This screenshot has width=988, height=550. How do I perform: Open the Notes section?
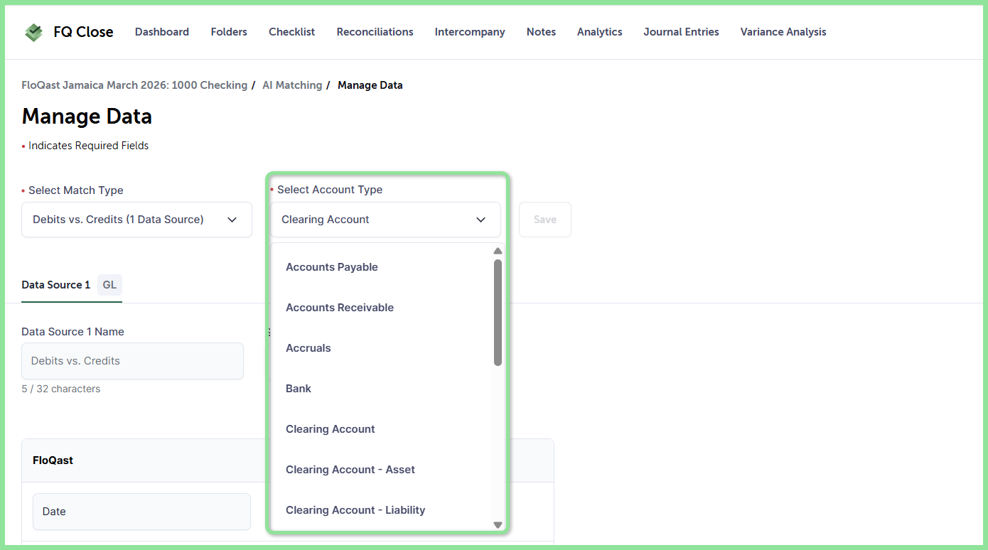click(x=541, y=32)
